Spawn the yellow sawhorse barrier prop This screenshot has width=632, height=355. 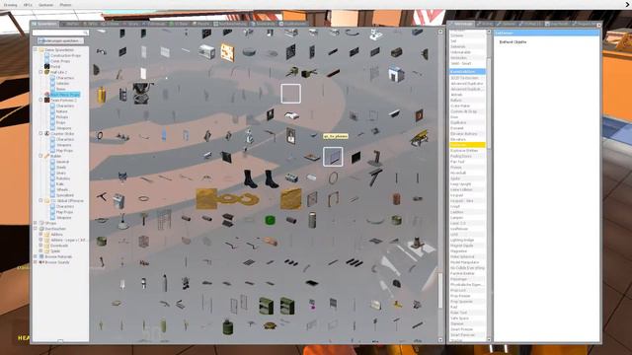coord(419,138)
